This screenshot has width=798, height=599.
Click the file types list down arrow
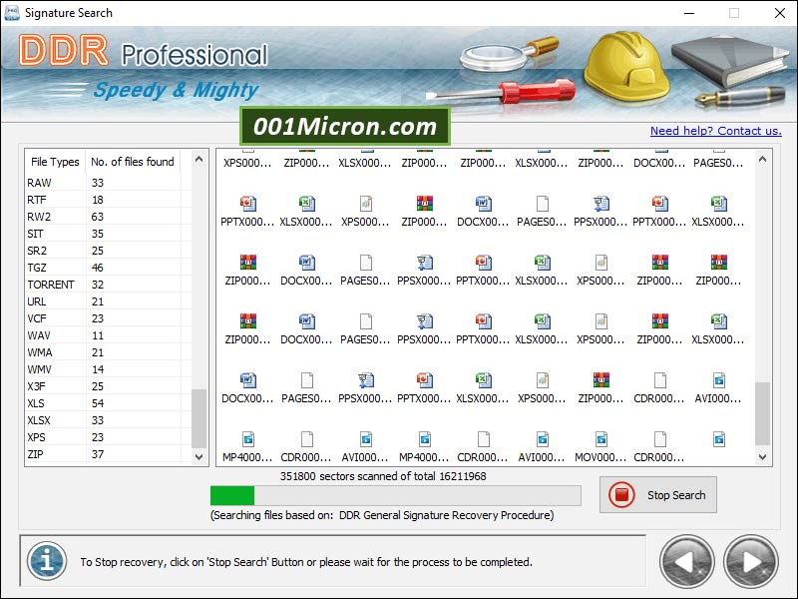point(199,457)
